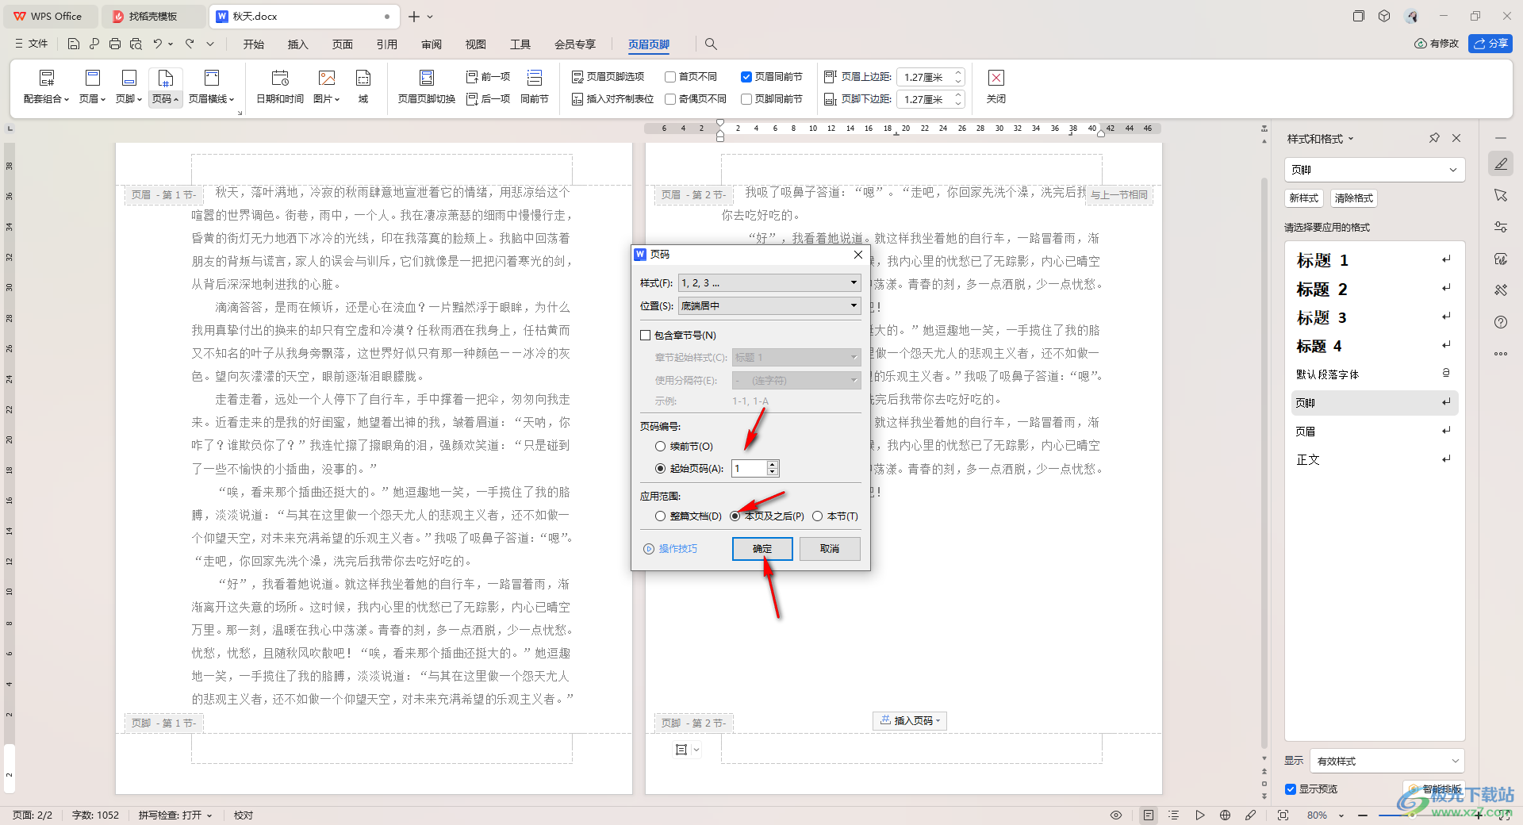1523x825 pixels.
Task: Close header-footer mode with 关闭 icon
Action: [996, 86]
